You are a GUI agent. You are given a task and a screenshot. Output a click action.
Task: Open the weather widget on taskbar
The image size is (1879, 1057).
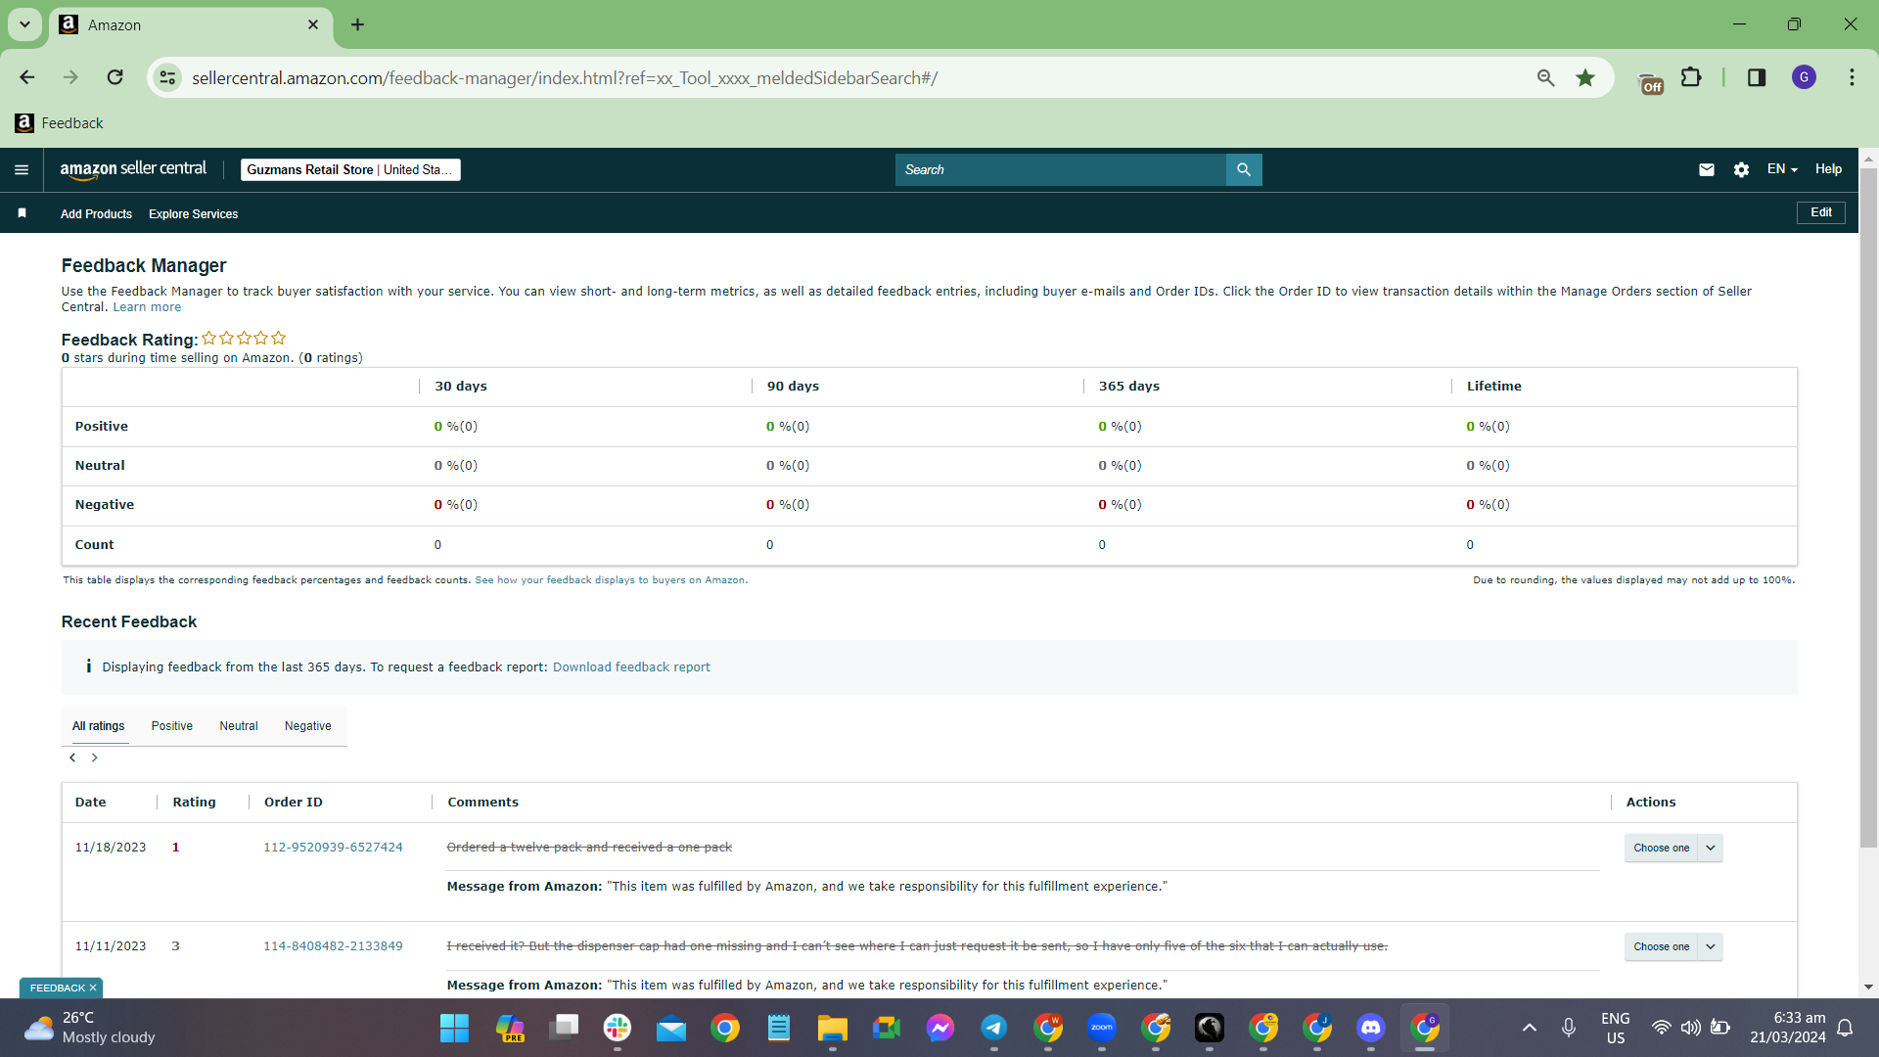point(90,1028)
